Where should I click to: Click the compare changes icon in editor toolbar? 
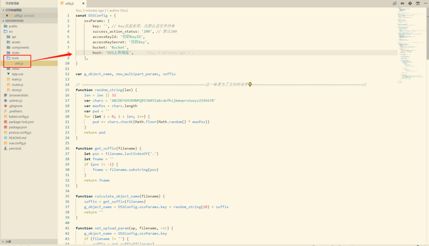[x=395, y=3]
